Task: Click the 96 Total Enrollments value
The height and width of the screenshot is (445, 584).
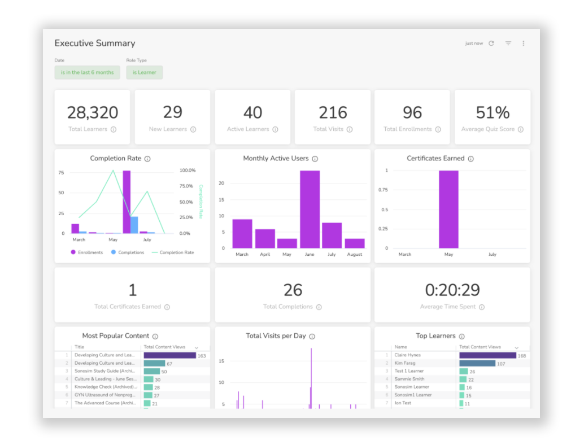Action: (412, 112)
